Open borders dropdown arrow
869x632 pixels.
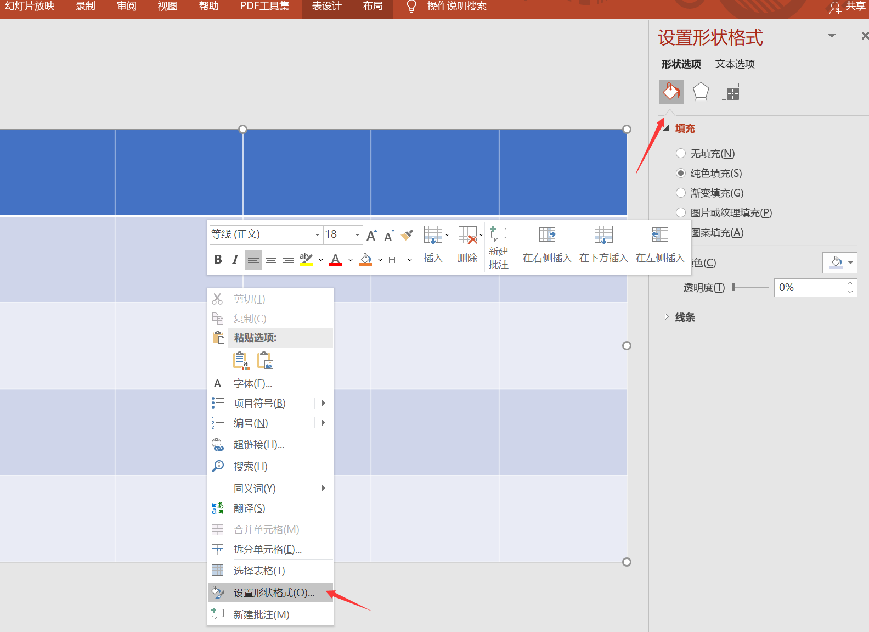pyautogui.click(x=409, y=260)
